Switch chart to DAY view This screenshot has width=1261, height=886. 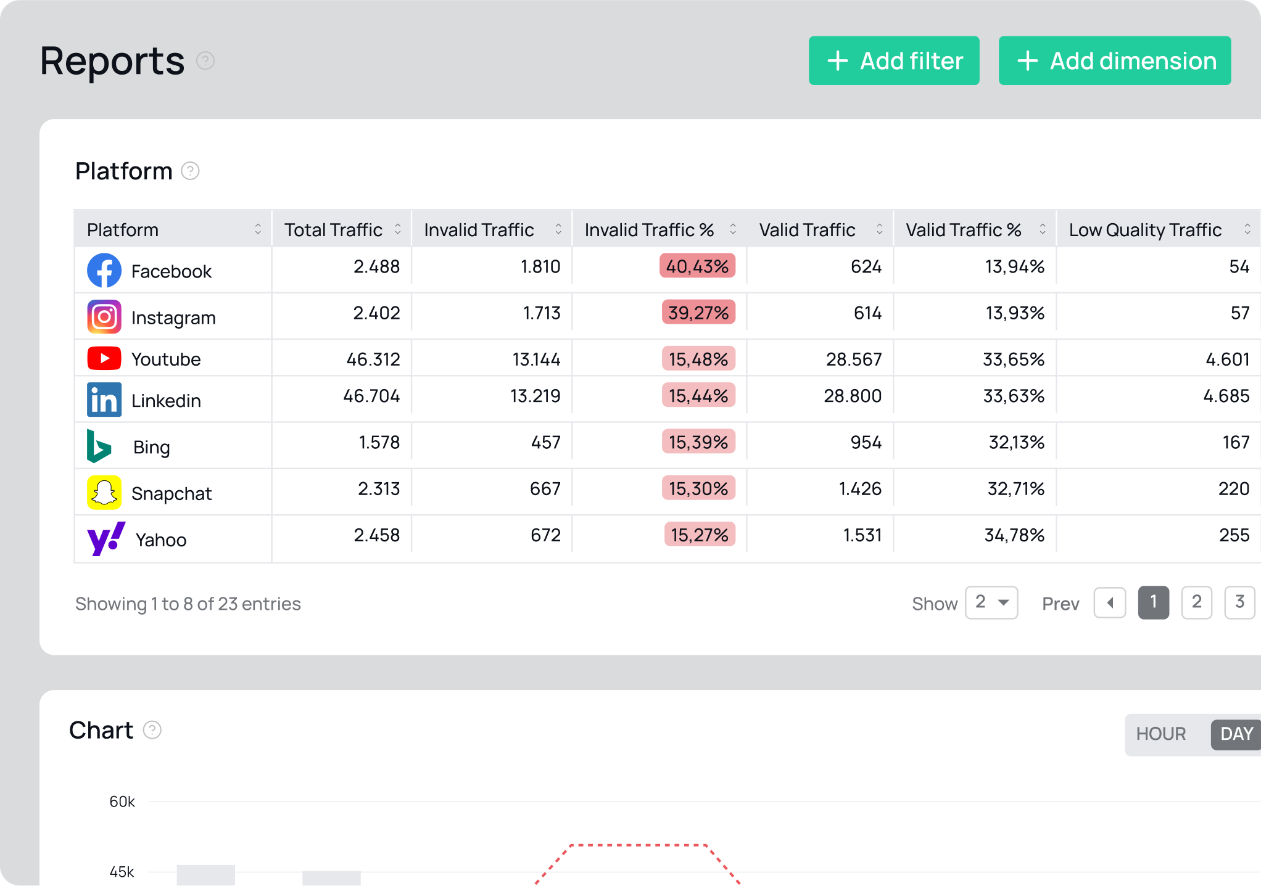pyautogui.click(x=1236, y=734)
